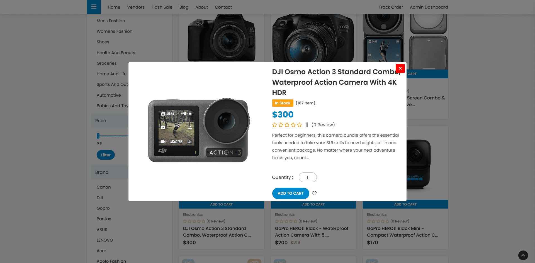Focus the Quantity input field

coord(308,177)
